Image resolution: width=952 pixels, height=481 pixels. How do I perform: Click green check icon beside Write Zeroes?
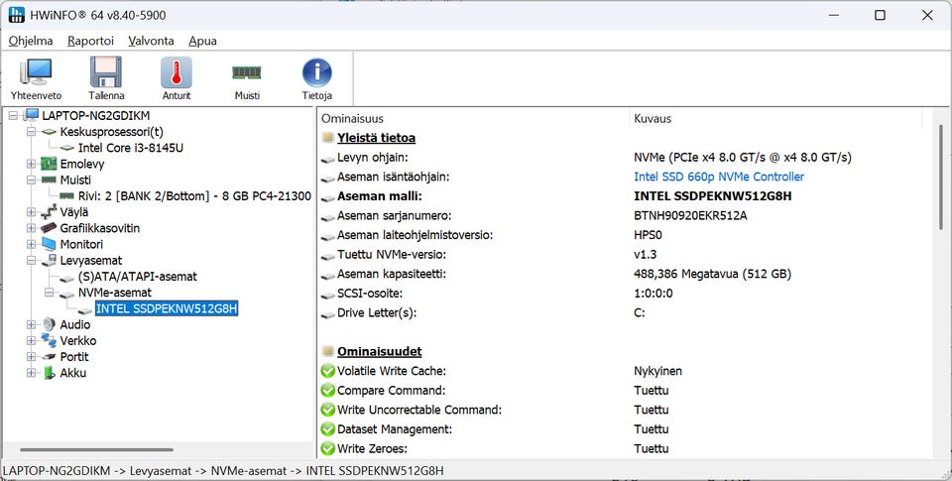point(328,448)
